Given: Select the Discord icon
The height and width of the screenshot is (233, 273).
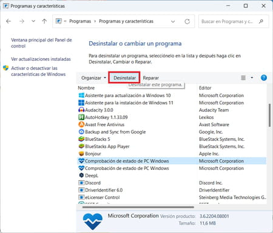Looking at the screenshot, I should tap(81, 183).
